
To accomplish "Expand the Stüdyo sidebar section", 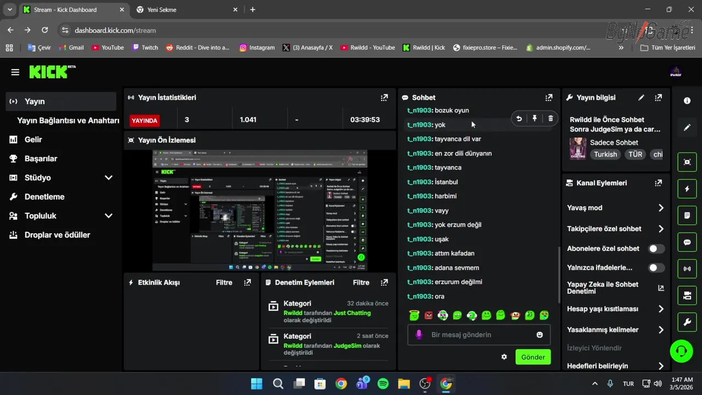I will 109,178.
